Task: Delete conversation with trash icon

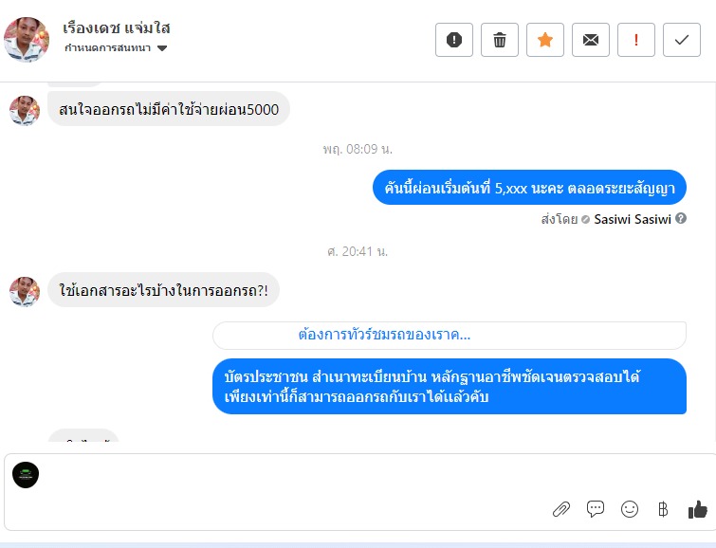Action: 500,40
